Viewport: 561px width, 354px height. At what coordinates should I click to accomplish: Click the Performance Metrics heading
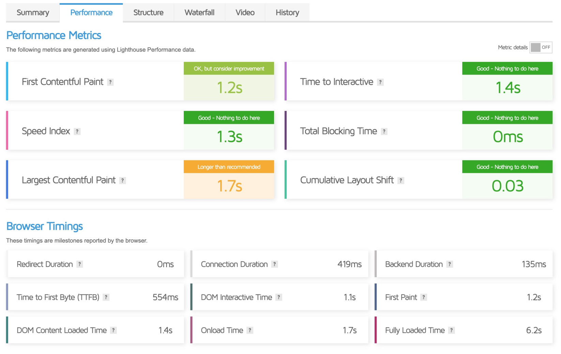pyautogui.click(x=54, y=35)
